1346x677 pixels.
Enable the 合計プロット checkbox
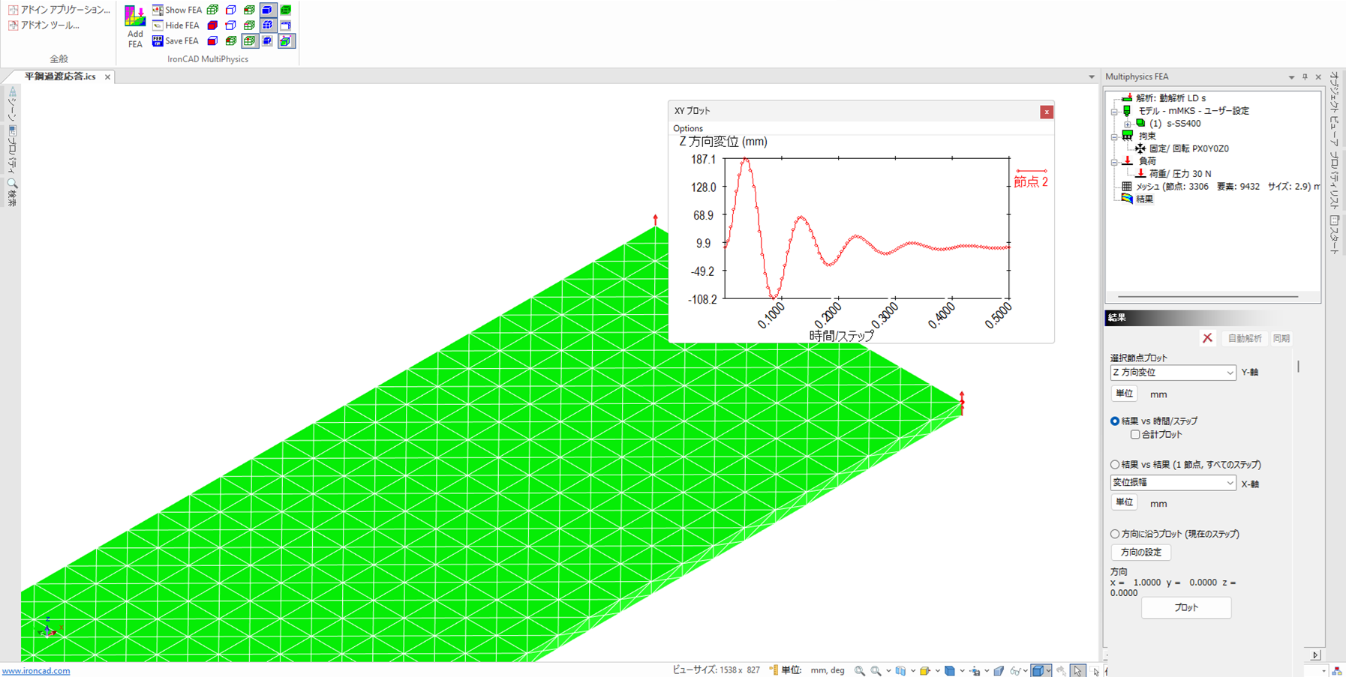[x=1135, y=435]
